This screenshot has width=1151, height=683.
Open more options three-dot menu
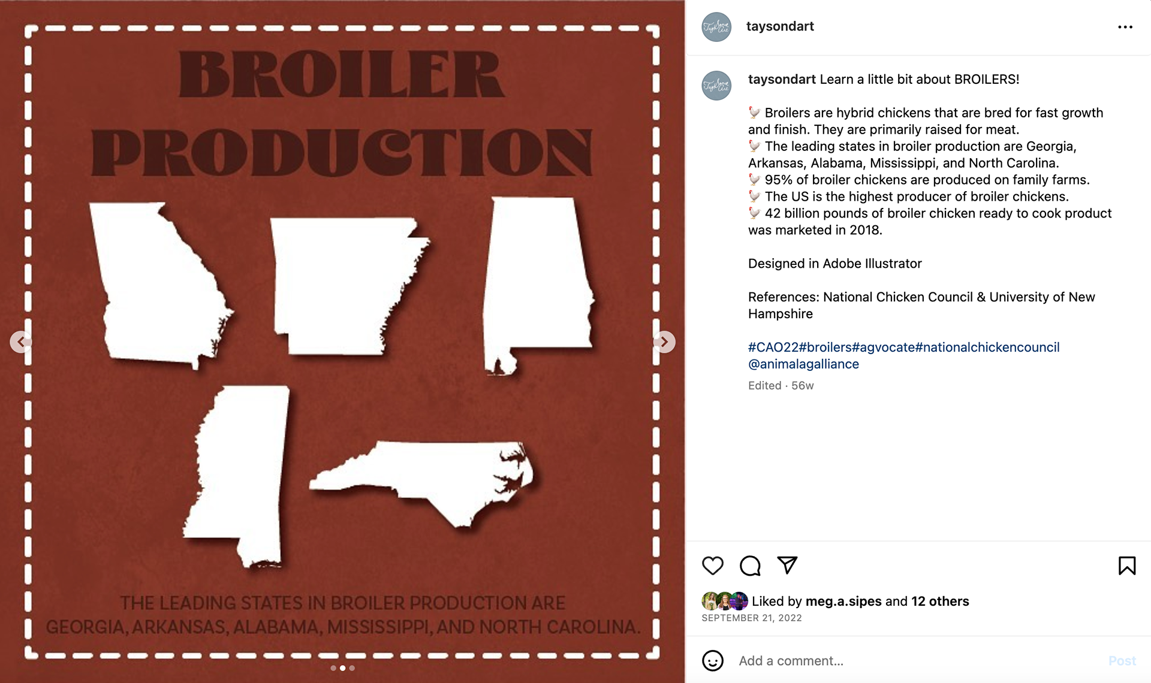[1125, 27]
